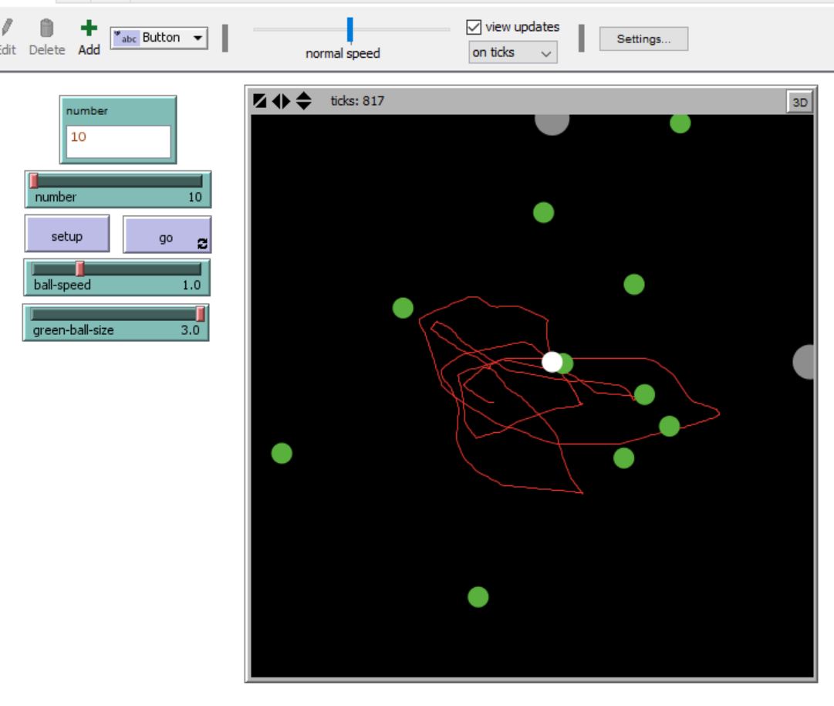Viewport: 834px width, 706px height.
Task: Click the model speed slider handle
Action: (350, 29)
